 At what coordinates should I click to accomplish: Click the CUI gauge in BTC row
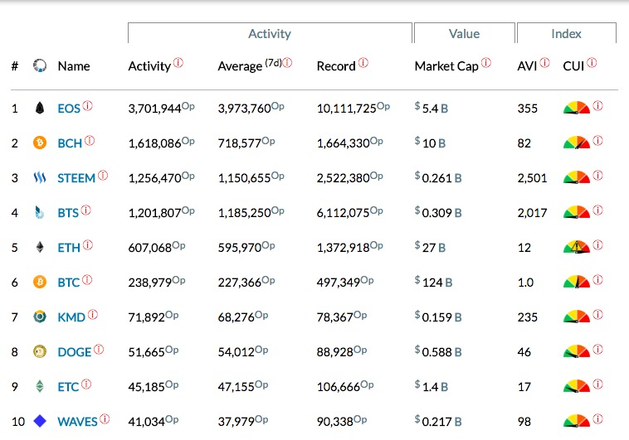(577, 282)
